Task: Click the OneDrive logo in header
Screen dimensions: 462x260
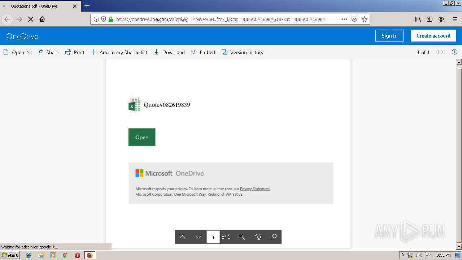Action: tap(22, 36)
